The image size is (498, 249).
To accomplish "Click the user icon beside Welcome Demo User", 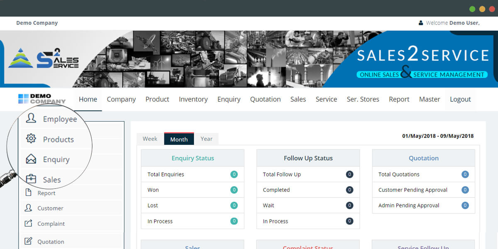I will [x=420, y=22].
